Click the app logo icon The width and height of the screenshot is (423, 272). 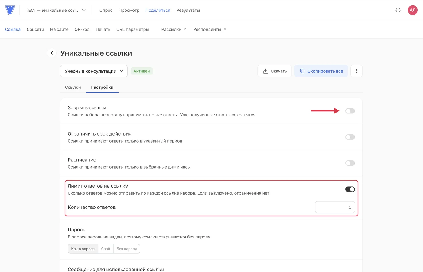point(10,10)
